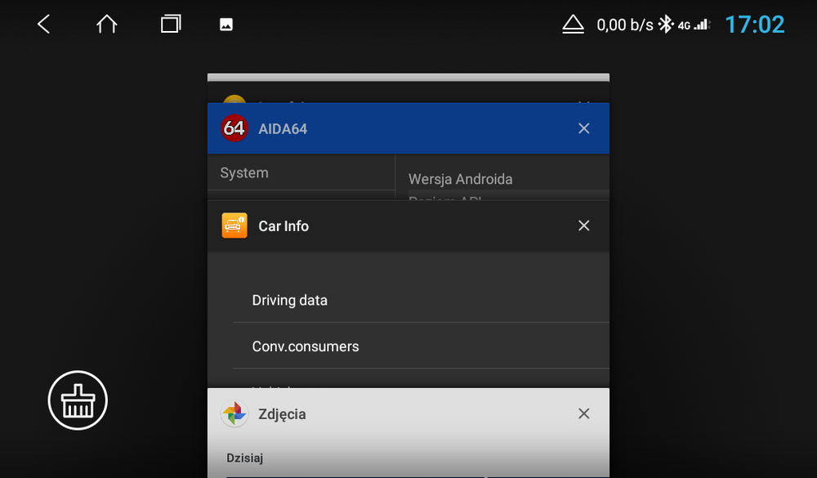Select the System entry in AIDA64
Image resolution: width=817 pixels, height=478 pixels.
tap(243, 172)
